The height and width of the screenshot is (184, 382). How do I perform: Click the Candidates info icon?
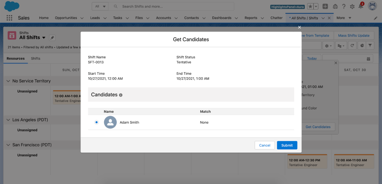(121, 95)
